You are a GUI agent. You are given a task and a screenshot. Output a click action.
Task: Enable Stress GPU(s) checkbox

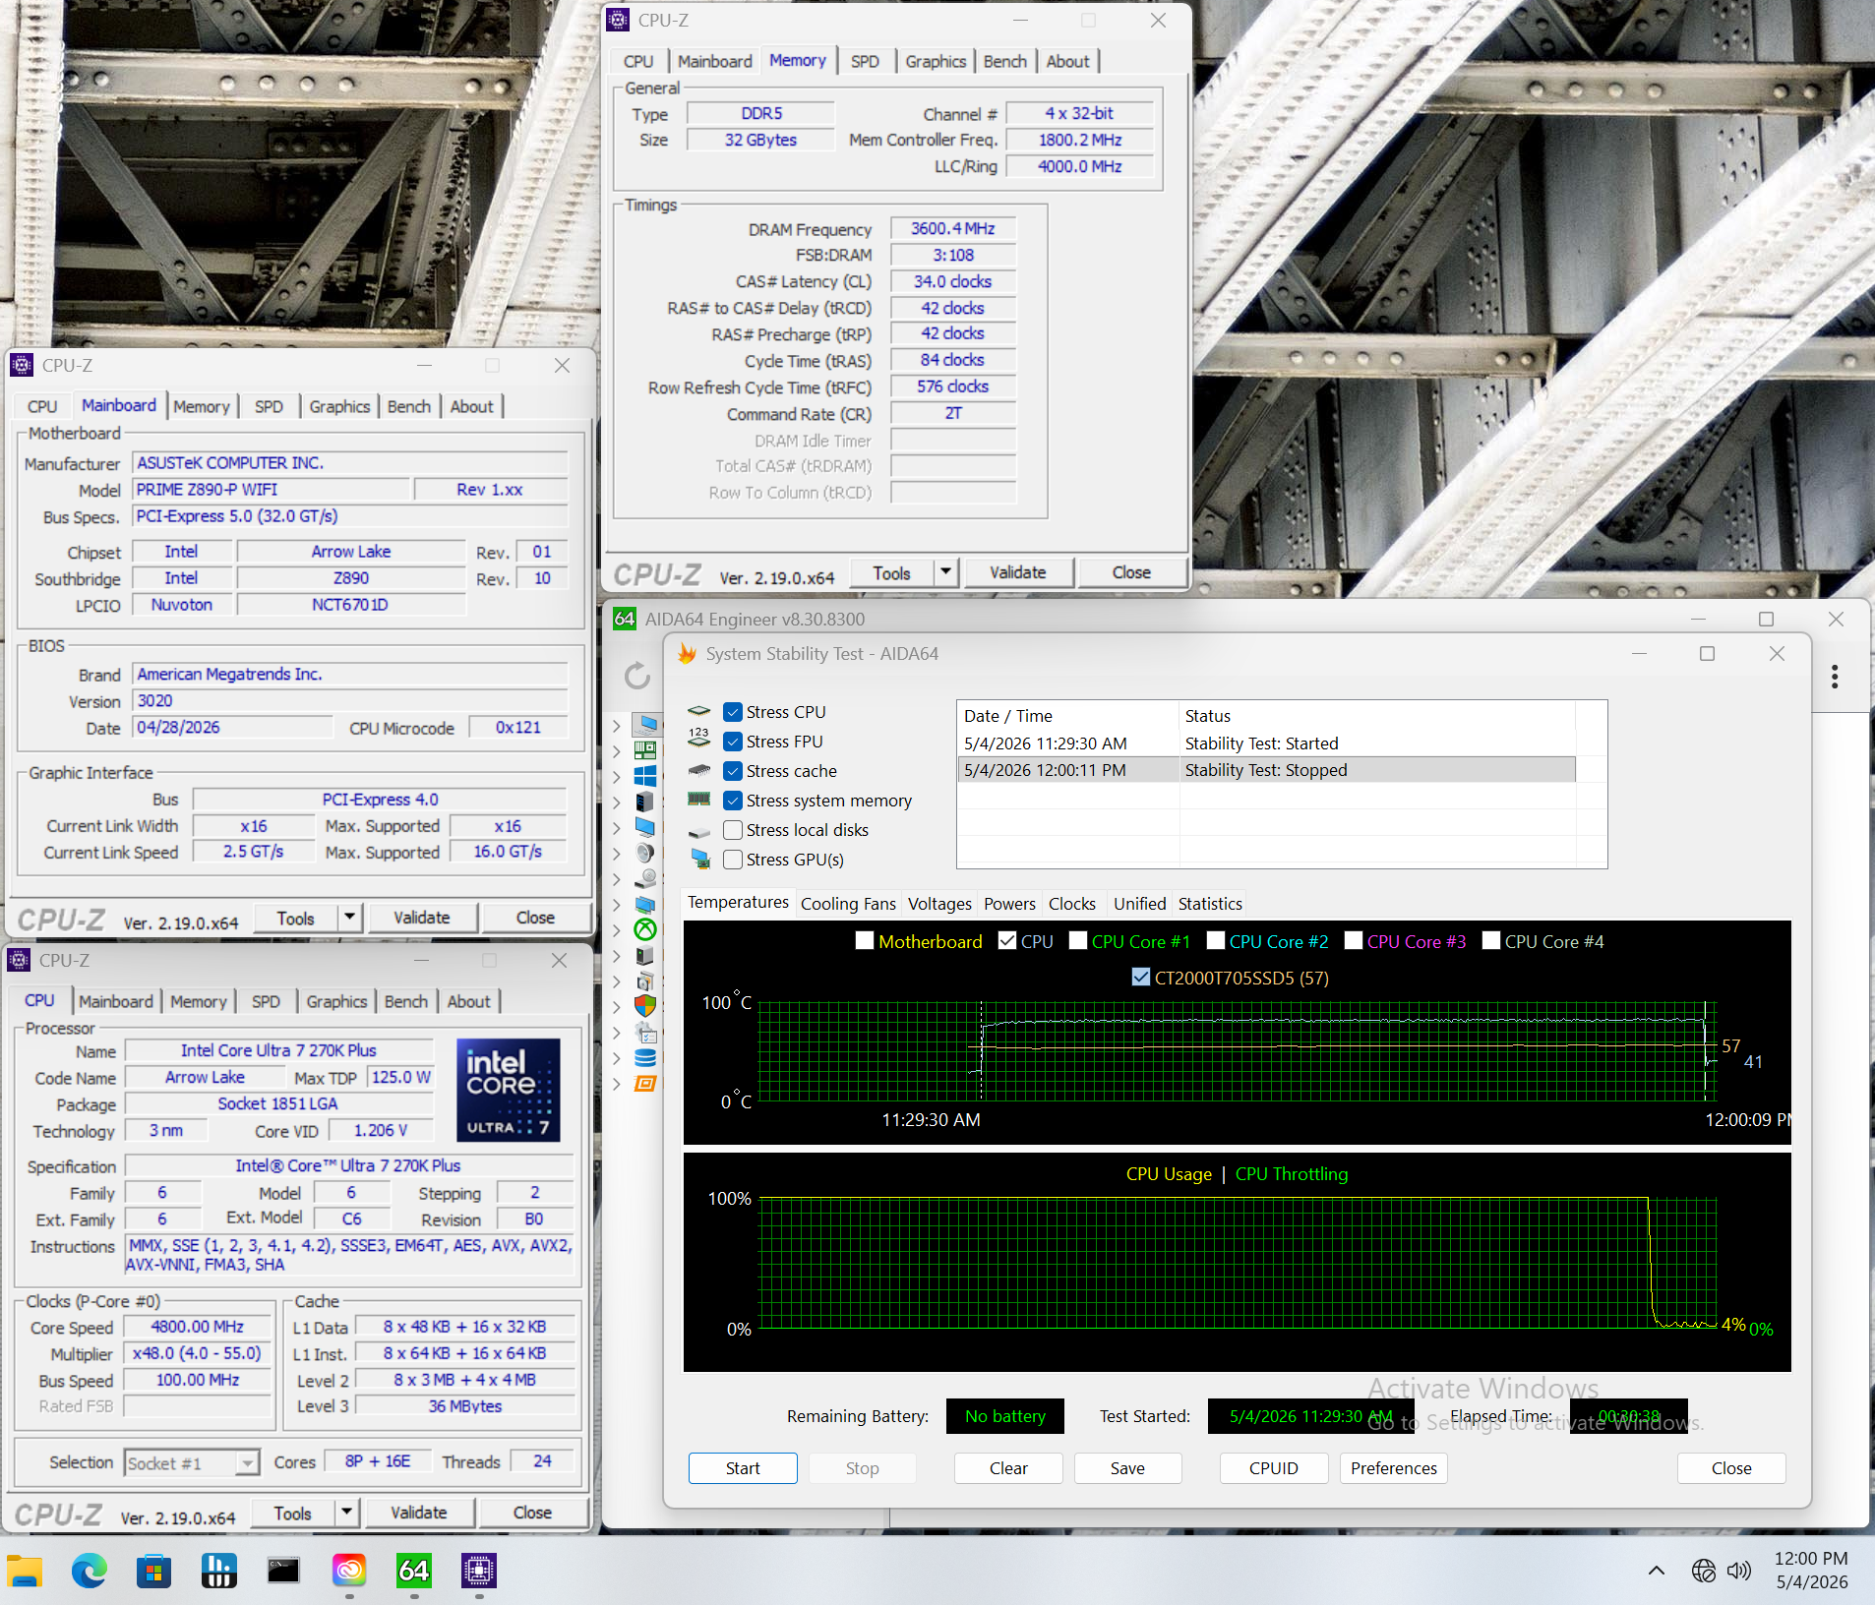tap(732, 860)
